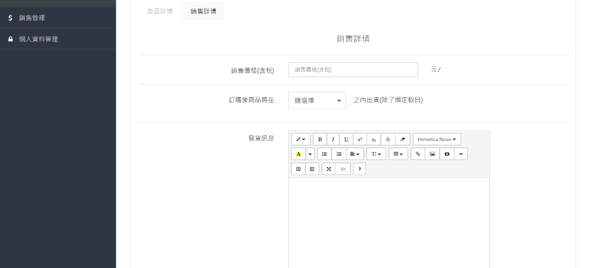Open the table insert dropdown
This screenshot has height=268, width=590.
(398, 154)
